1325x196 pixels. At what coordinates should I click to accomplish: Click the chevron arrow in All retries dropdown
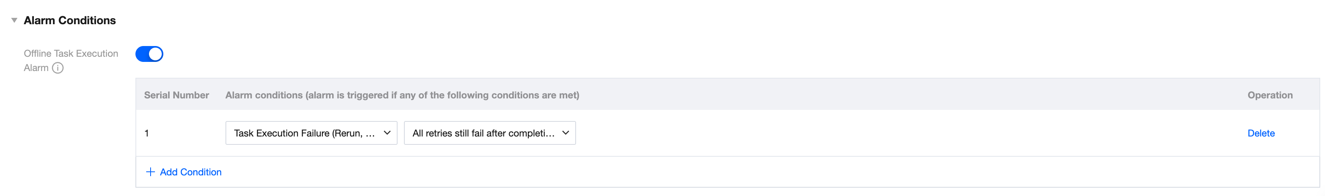pos(565,133)
